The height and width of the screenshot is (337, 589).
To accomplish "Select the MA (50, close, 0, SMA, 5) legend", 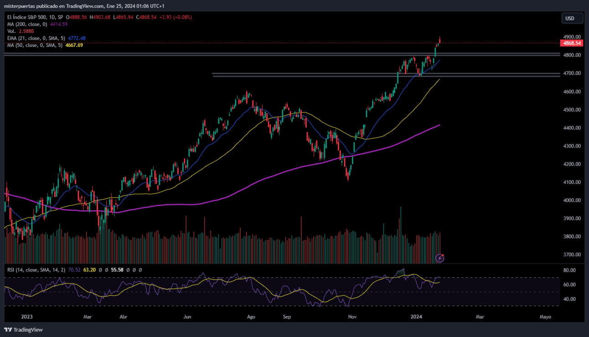I will coord(35,45).
